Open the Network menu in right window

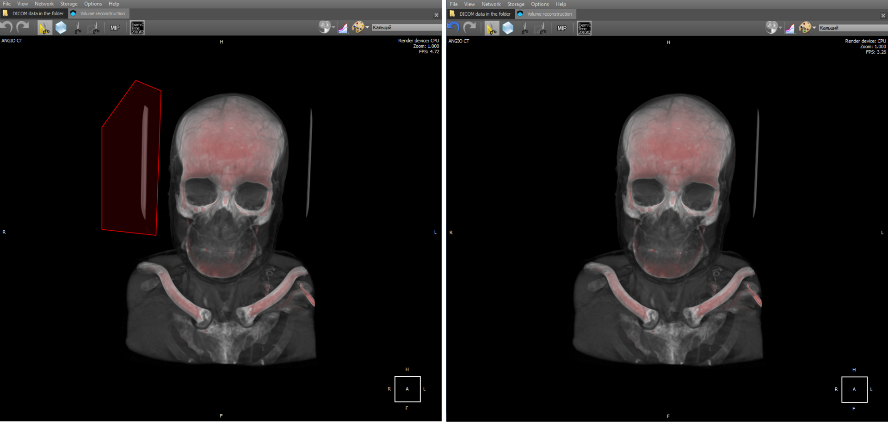(x=491, y=4)
